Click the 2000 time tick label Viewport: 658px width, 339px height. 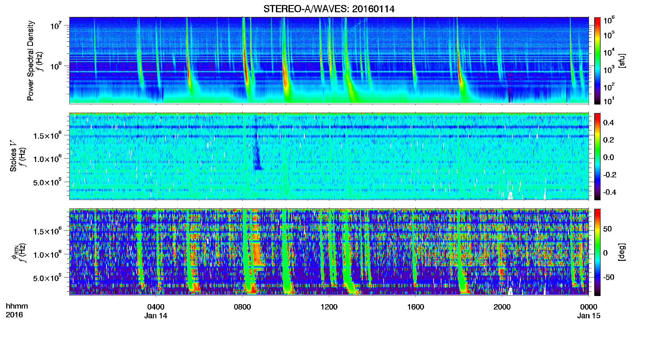[502, 307]
